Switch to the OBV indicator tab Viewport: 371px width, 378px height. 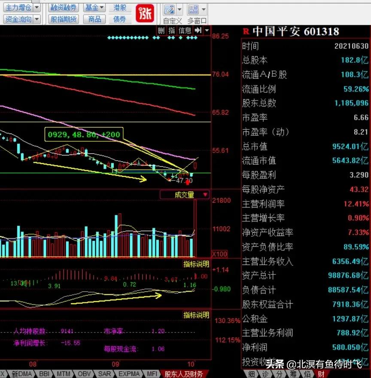84,374
